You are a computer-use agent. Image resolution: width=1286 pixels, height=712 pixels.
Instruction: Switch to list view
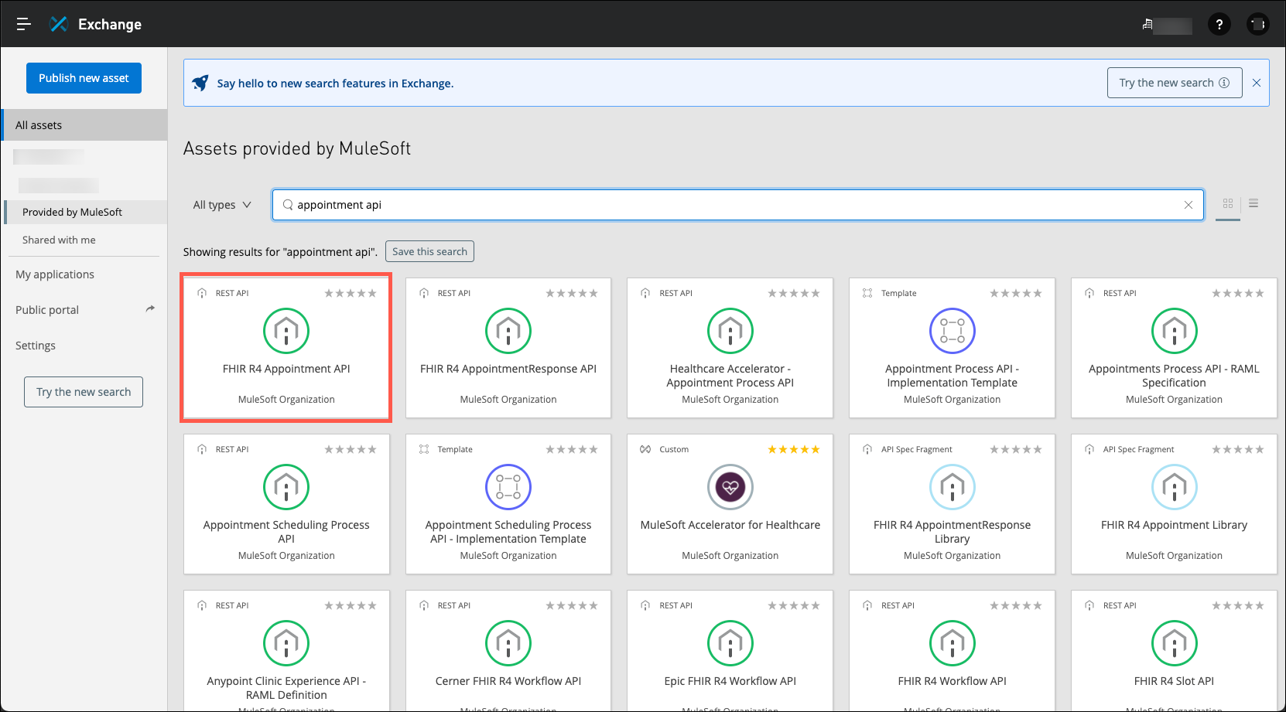1254,203
